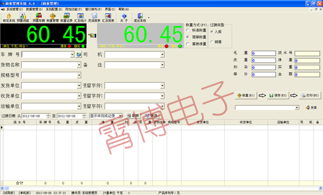Open the 窗口排列 menu
The width and height of the screenshot is (323, 195).
(x=93, y=9)
